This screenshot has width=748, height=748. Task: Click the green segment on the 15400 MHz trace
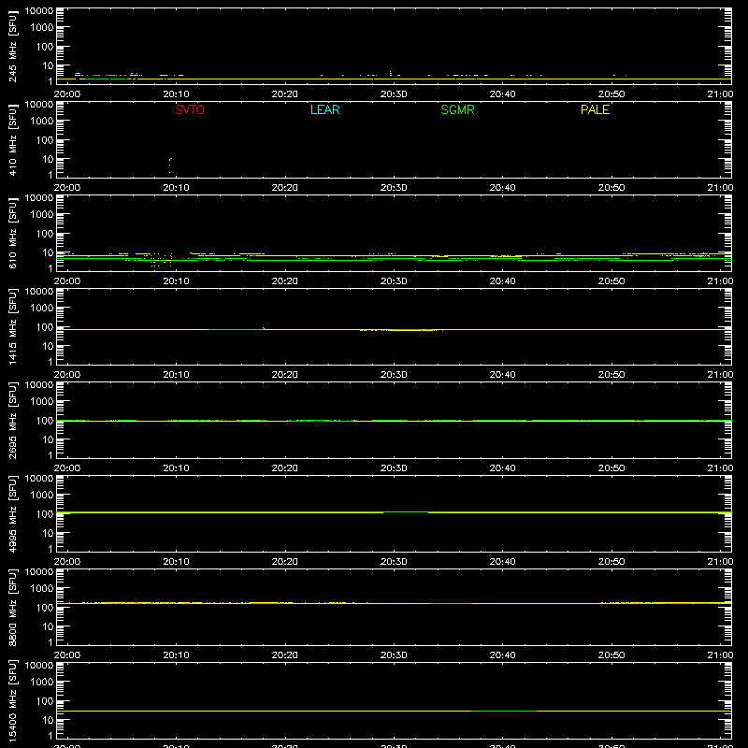(x=504, y=711)
